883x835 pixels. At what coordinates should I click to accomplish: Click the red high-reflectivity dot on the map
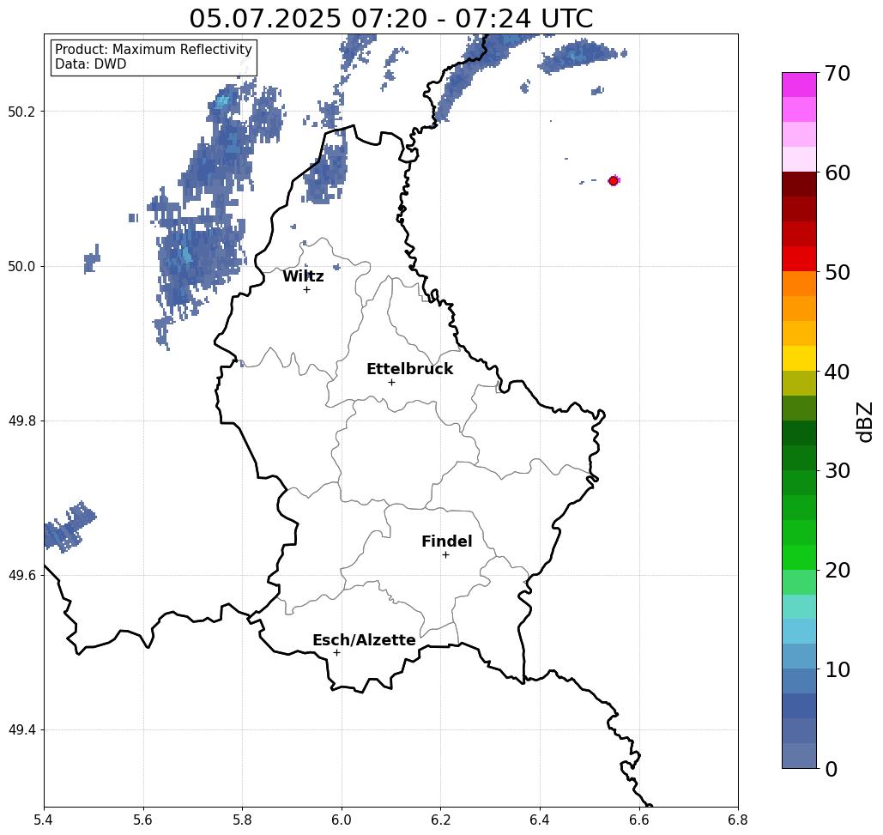[613, 181]
